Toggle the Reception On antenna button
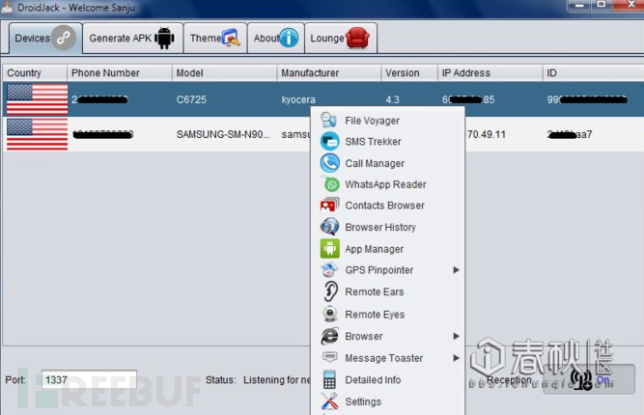 point(589,379)
